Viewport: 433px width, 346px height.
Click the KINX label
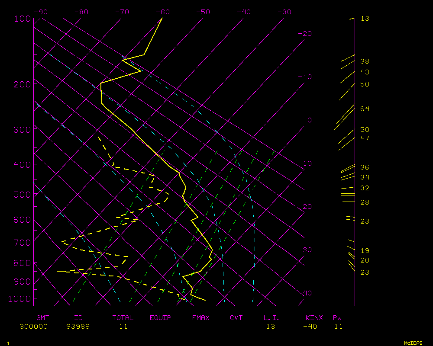[x=314, y=317]
